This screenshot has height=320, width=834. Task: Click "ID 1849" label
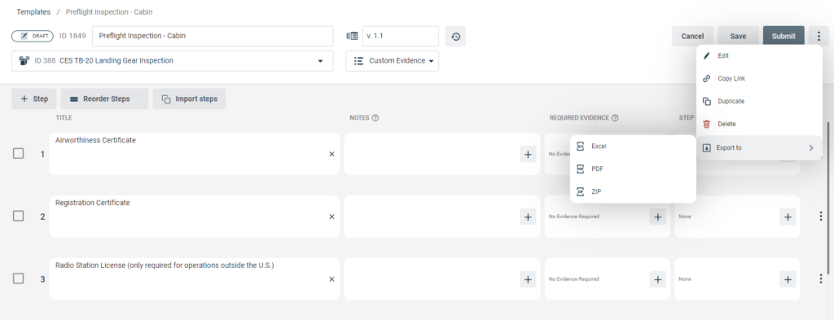pos(72,36)
